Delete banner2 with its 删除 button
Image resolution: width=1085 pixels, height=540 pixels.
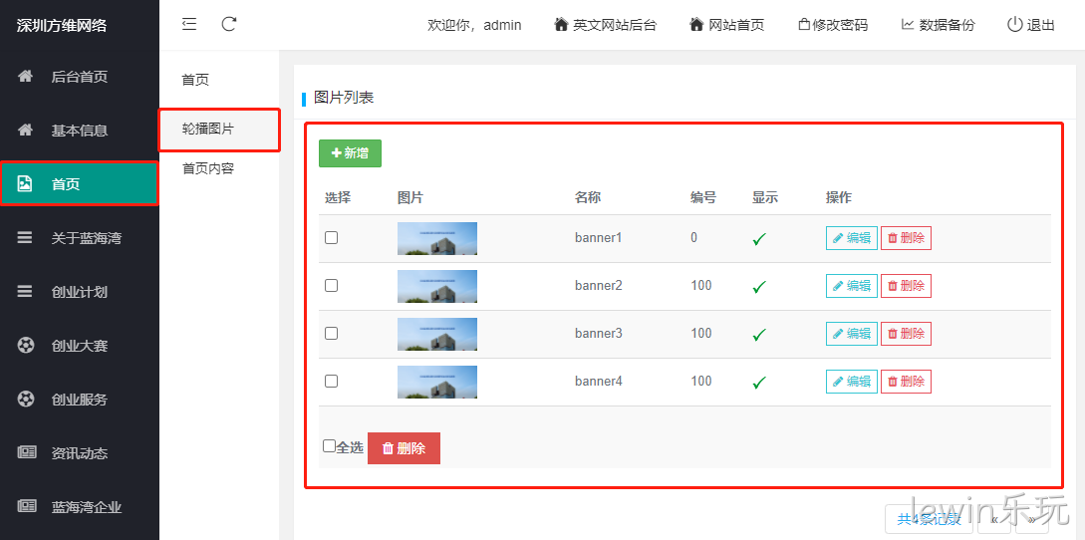(x=906, y=286)
